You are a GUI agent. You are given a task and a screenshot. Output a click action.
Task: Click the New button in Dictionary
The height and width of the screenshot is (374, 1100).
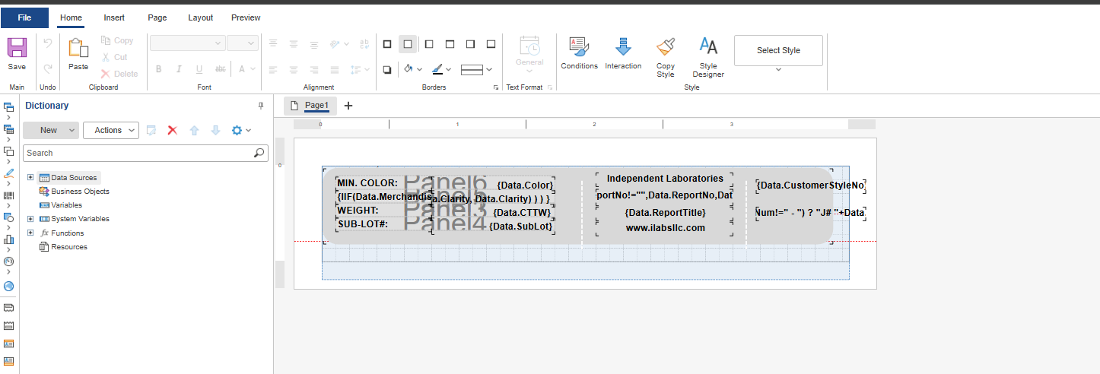point(50,130)
